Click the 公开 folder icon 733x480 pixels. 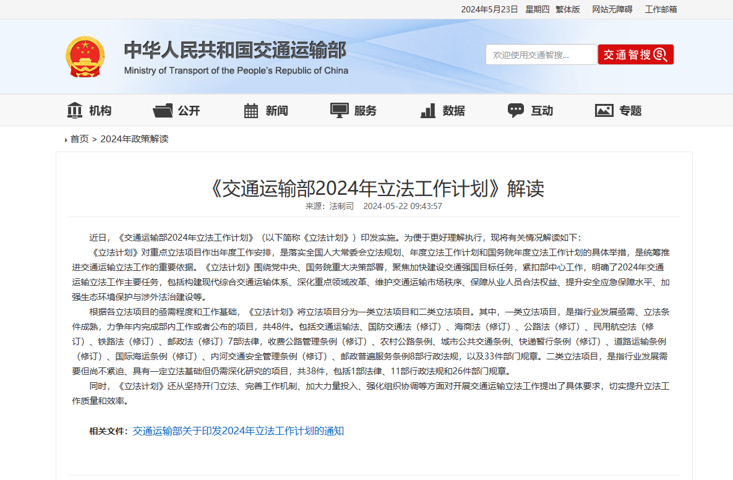(163, 110)
